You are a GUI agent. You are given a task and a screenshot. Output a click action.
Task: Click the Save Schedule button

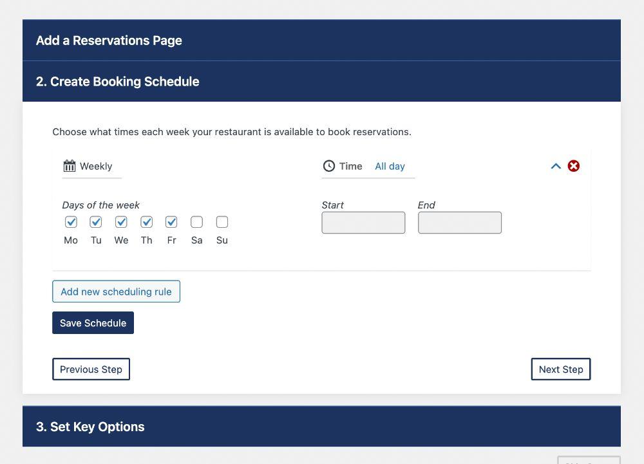pos(93,323)
